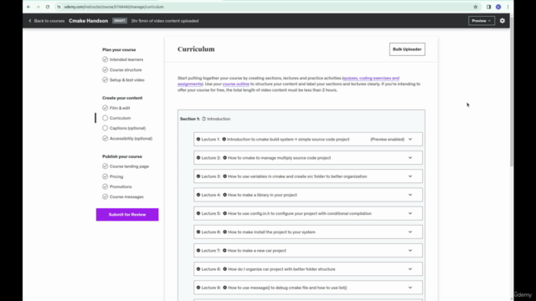This screenshot has height=301, width=536.
Task: Expand Lecture 7 with its chevron
Action: coord(410,251)
